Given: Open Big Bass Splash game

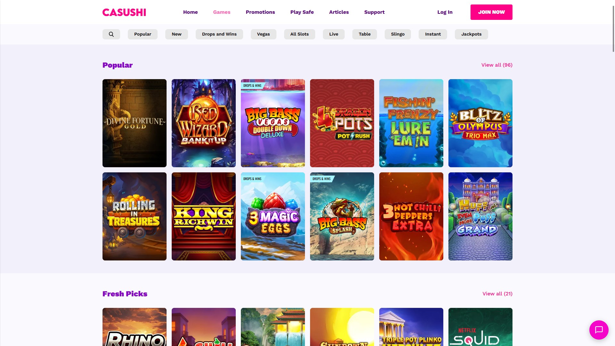Looking at the screenshot, I should coord(342,216).
